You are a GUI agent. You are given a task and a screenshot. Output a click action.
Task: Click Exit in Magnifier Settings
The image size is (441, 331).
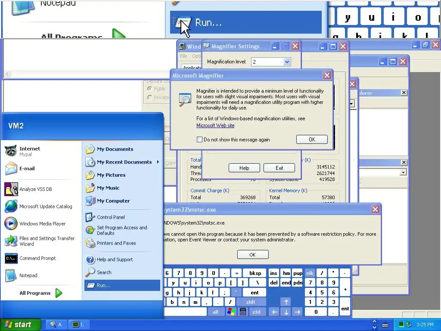coord(279,168)
